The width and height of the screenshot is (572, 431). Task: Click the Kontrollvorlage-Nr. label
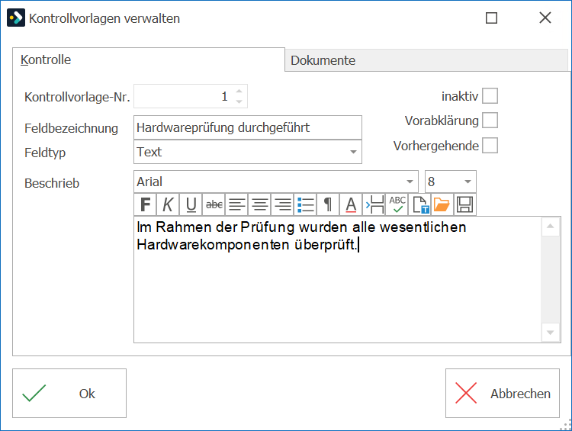[x=77, y=97]
